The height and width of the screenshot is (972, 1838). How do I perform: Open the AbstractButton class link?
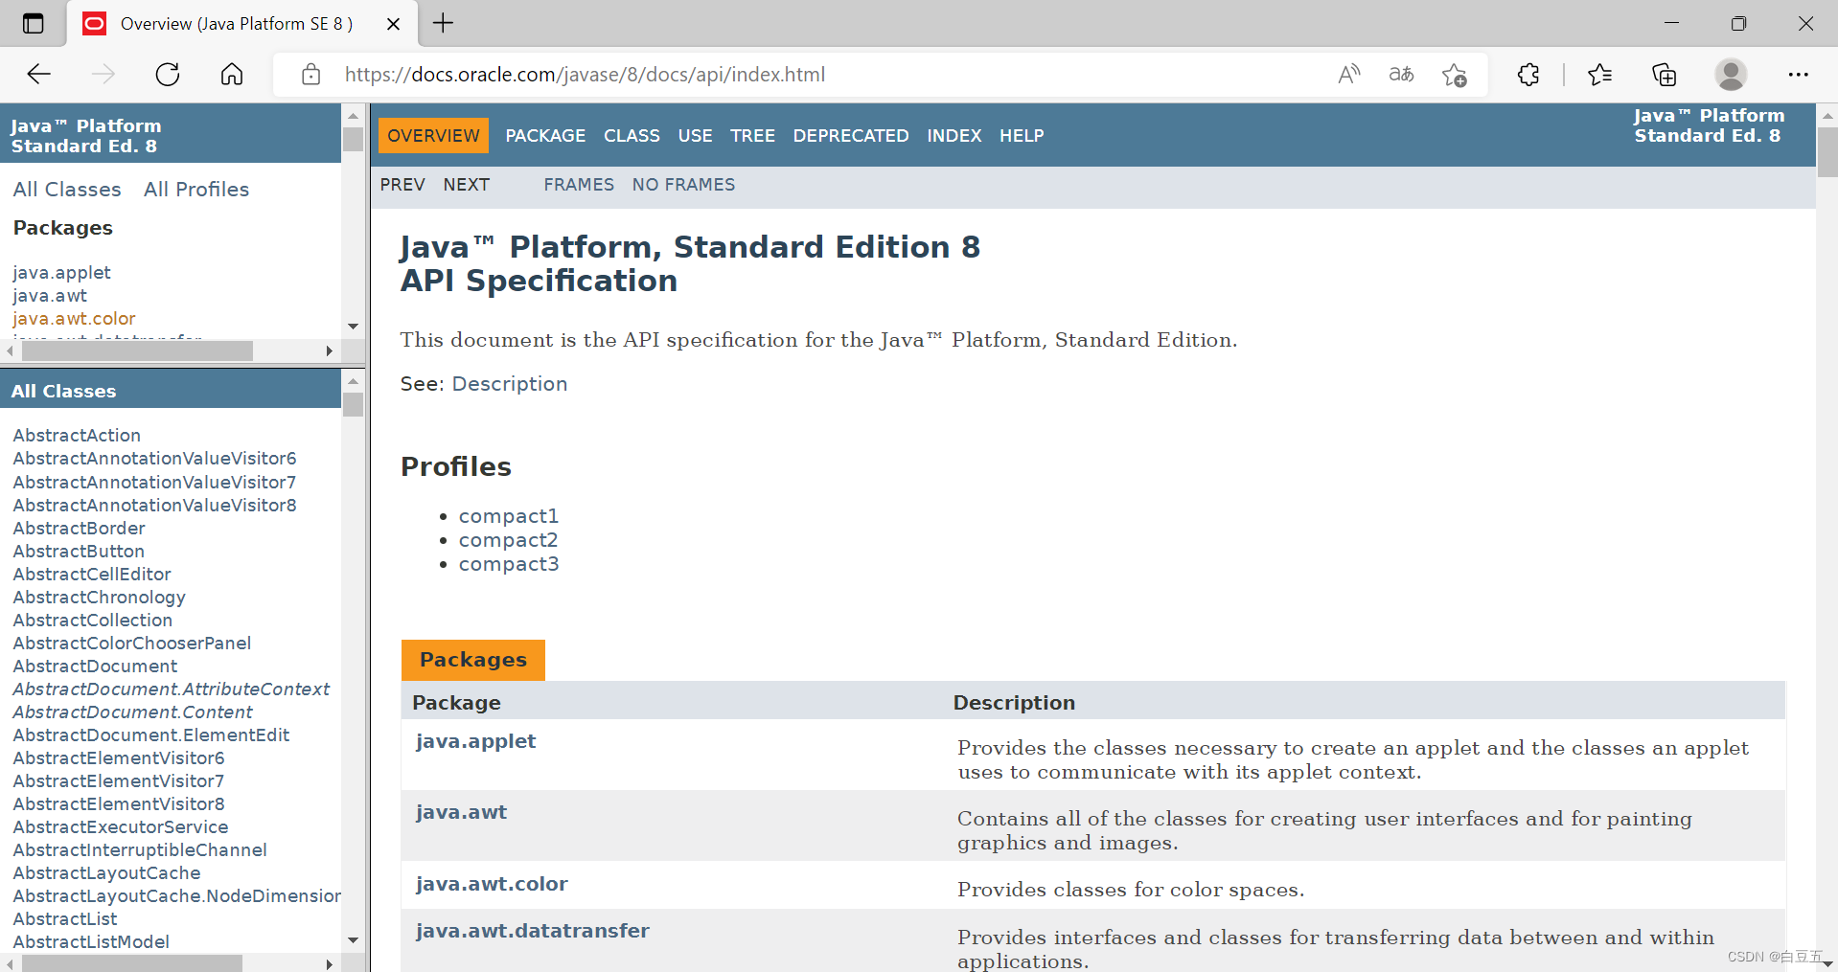79,552
